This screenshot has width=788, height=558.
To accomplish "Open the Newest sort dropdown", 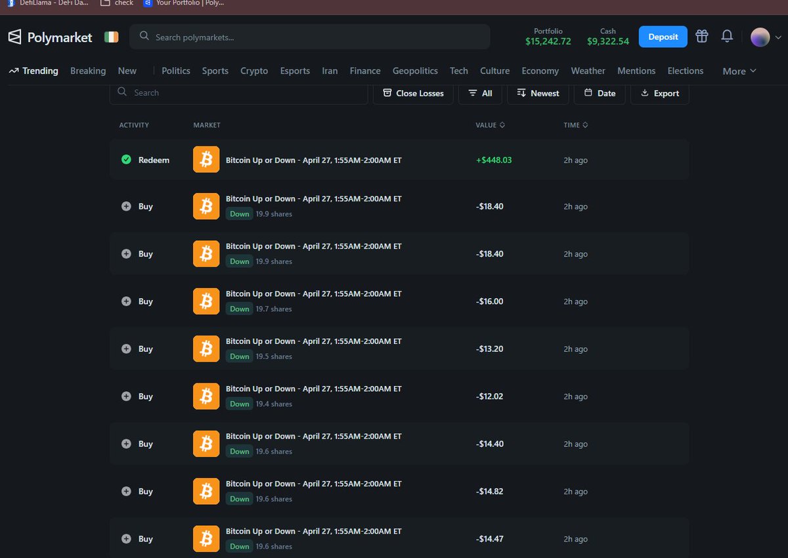I will point(538,93).
